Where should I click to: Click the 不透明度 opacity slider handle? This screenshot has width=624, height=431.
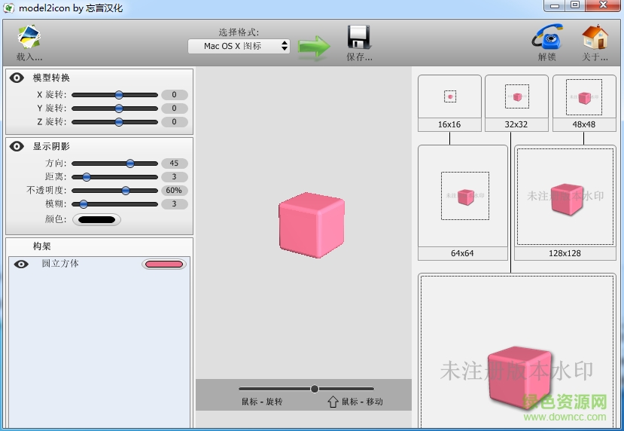tap(126, 191)
